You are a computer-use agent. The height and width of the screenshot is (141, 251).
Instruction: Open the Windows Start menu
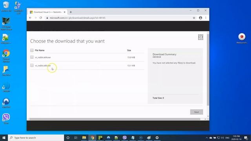coord(4,137)
